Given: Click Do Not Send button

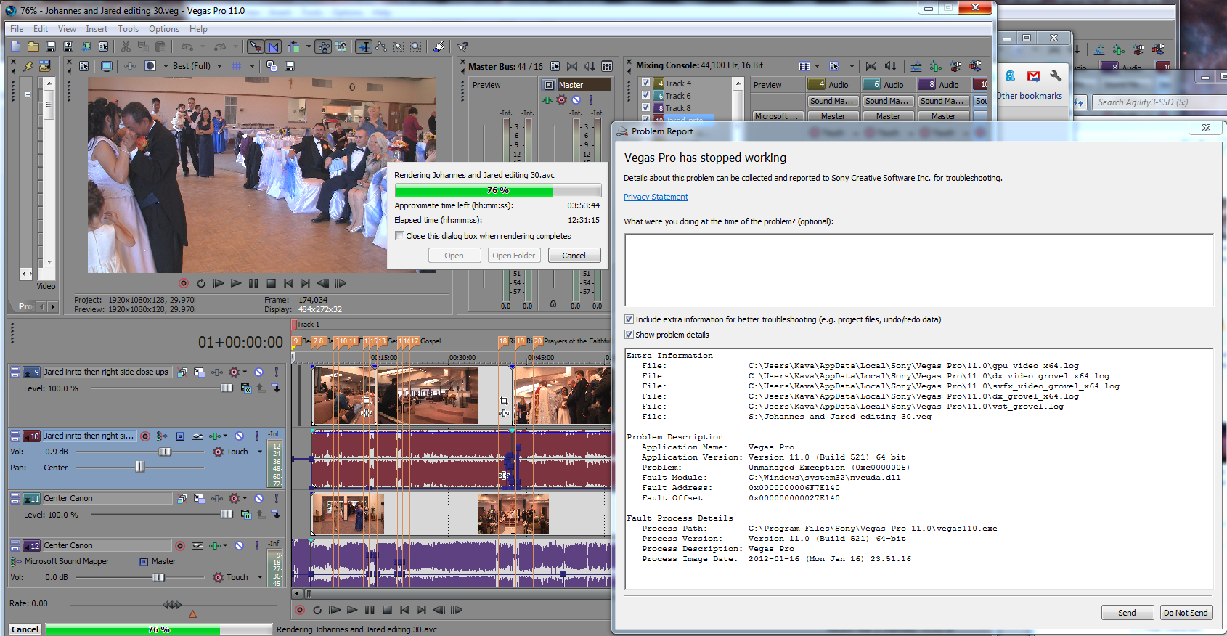Looking at the screenshot, I should 1186,613.
